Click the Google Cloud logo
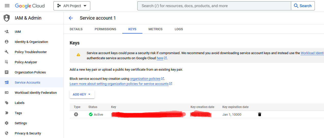324x138 pixels. click(30, 6)
